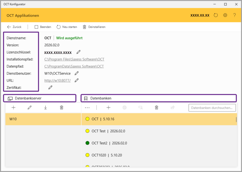The height and width of the screenshot is (172, 242).
Task: Edit the Lizenzschlüssel with the pencil icon
Action: [78, 52]
